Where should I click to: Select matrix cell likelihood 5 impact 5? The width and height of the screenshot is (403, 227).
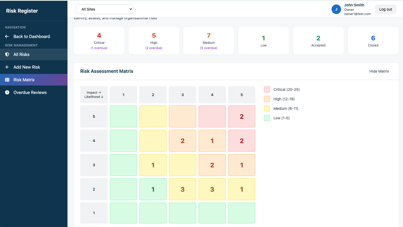(x=242, y=116)
